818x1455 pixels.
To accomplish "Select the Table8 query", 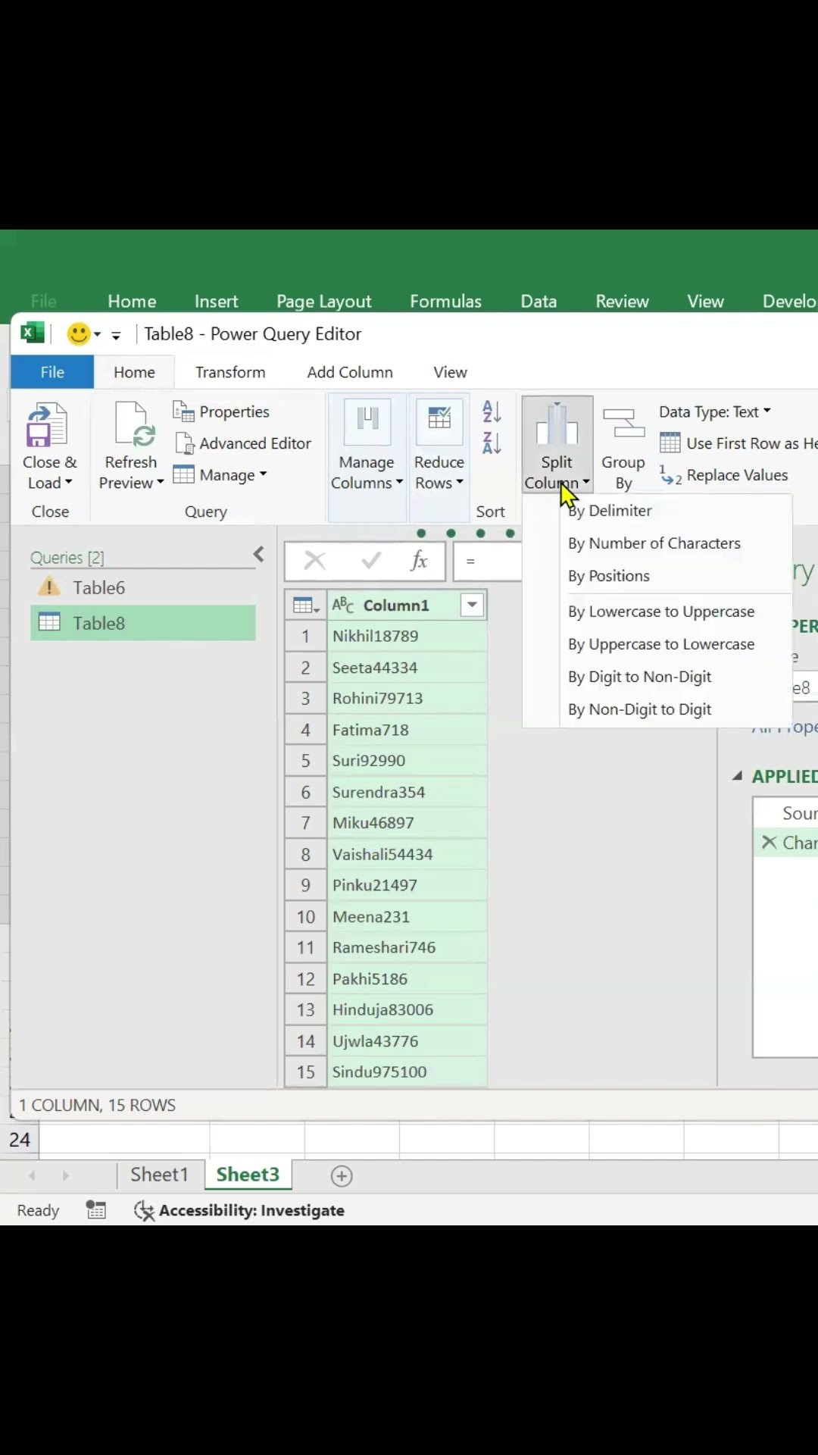I will pyautogui.click(x=142, y=623).
